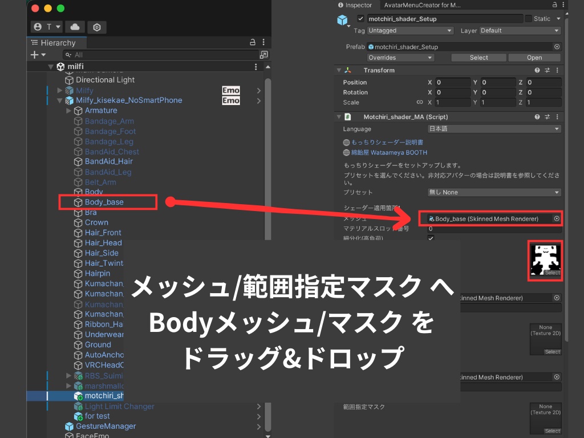The height and width of the screenshot is (438, 584).
Task: Lock the Inspector panel
Action: click(554, 5)
